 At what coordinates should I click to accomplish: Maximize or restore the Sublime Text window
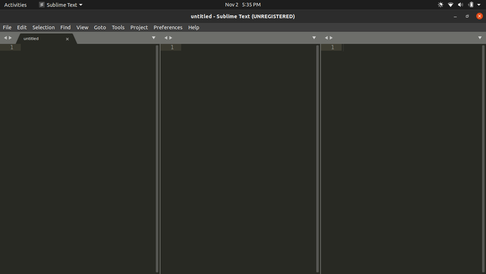(467, 16)
